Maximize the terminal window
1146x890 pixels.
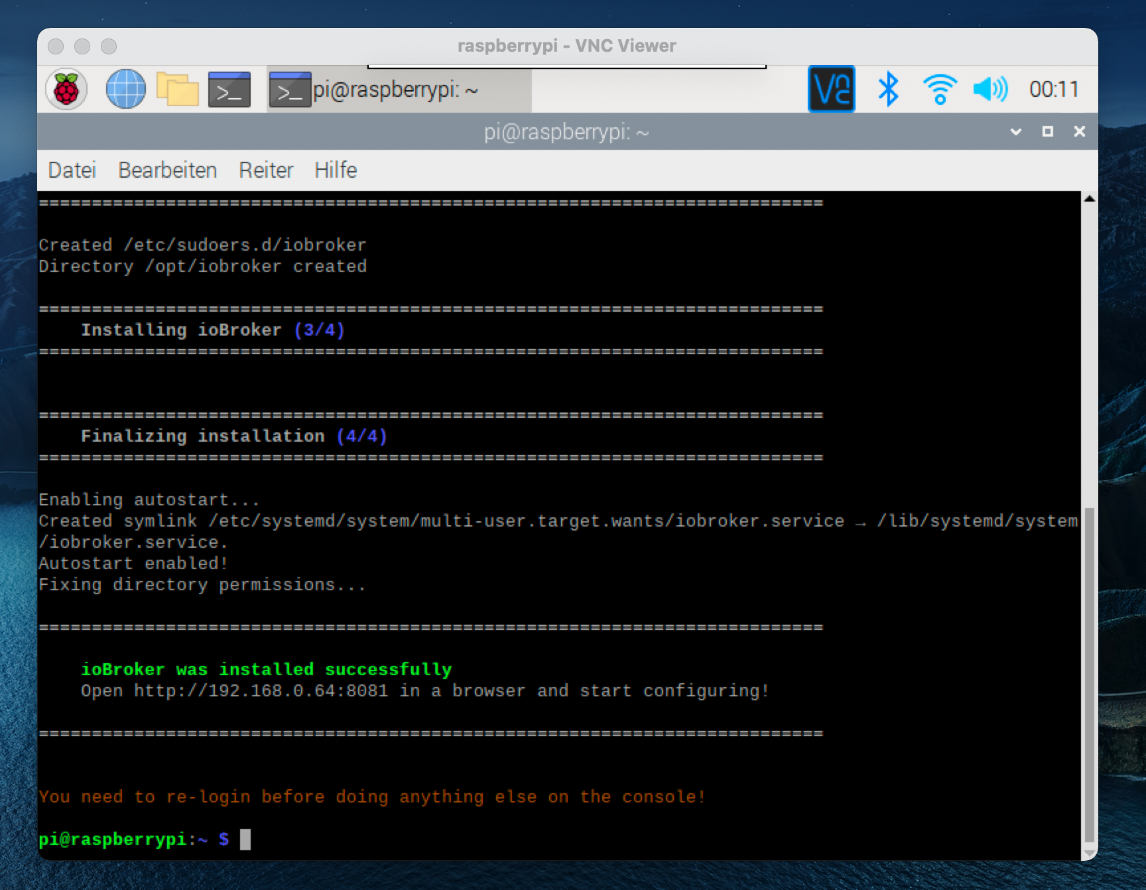(1048, 131)
